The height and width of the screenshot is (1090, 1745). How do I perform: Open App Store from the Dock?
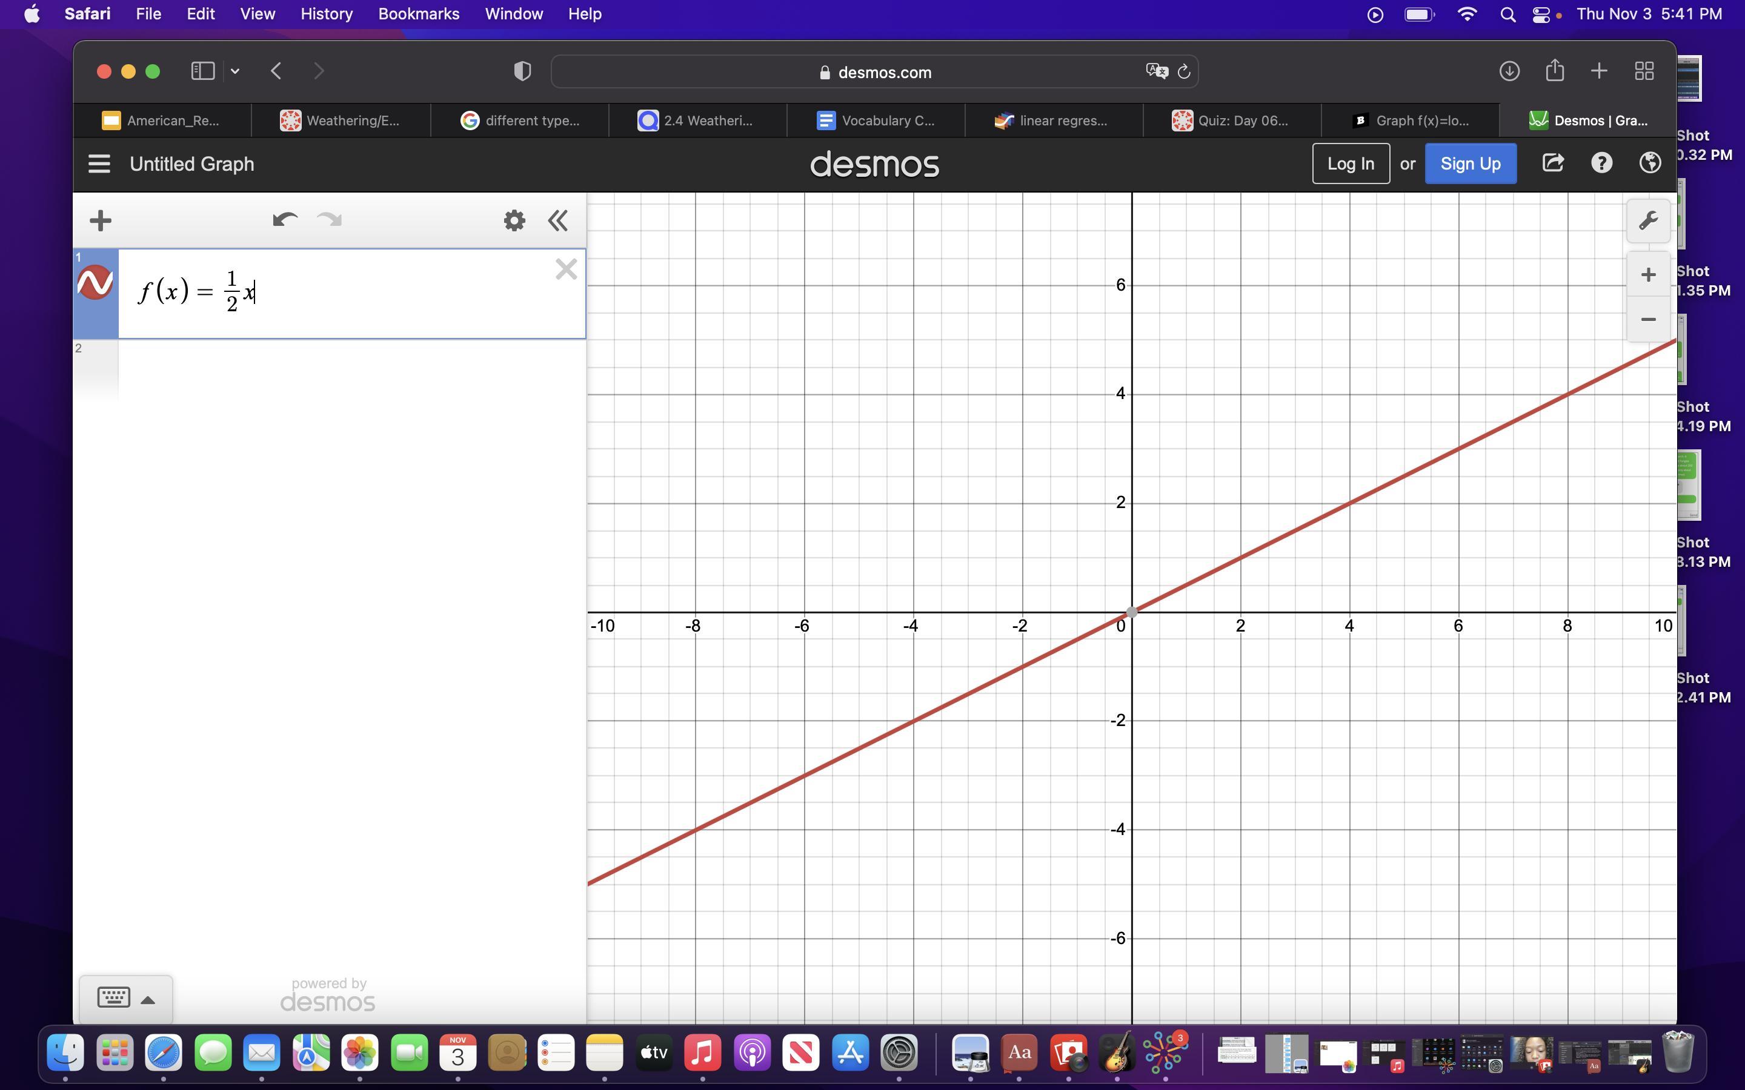click(x=851, y=1053)
